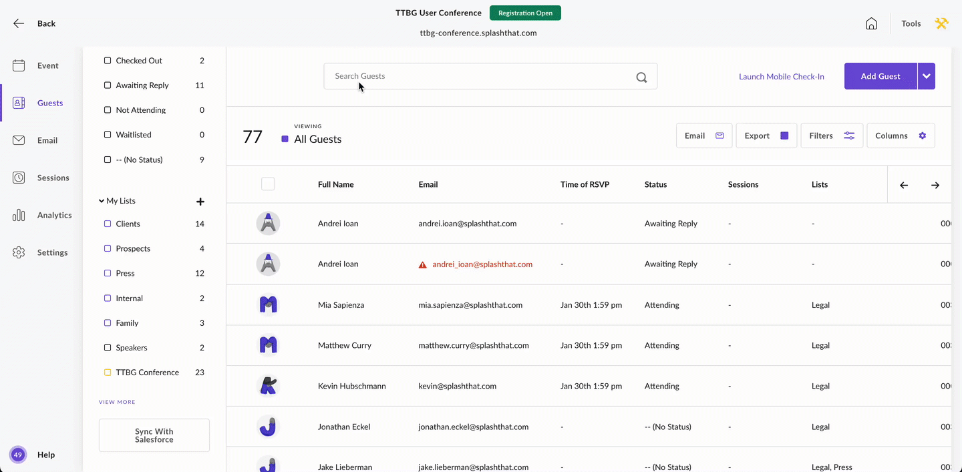
Task: Click mia.sapienza@splashthat.com email cell
Action: [470, 305]
